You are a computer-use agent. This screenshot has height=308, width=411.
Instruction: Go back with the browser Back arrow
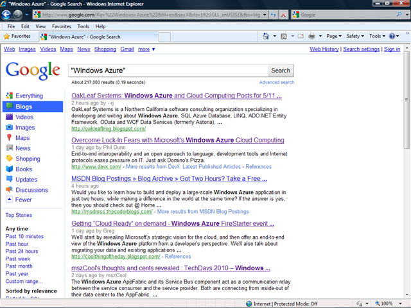click(6, 15)
